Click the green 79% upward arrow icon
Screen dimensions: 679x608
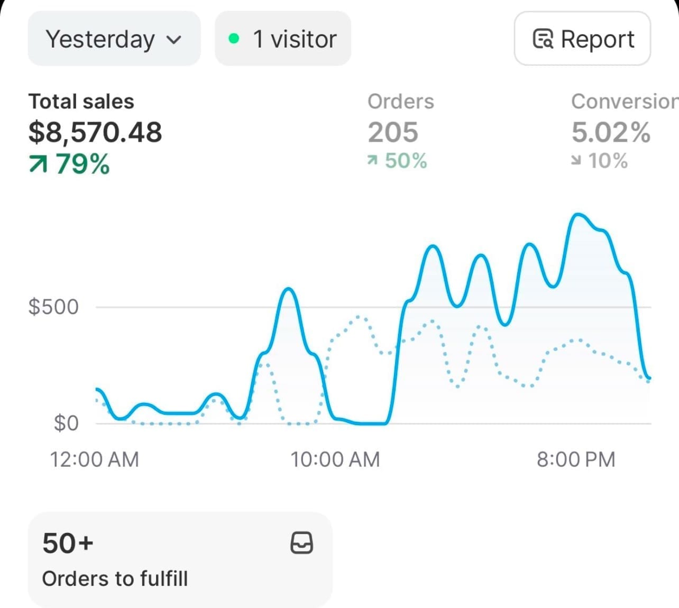click(x=38, y=165)
